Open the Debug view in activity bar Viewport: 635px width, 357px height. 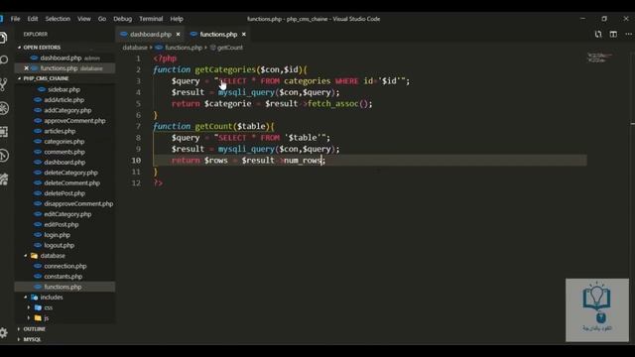click(4, 108)
